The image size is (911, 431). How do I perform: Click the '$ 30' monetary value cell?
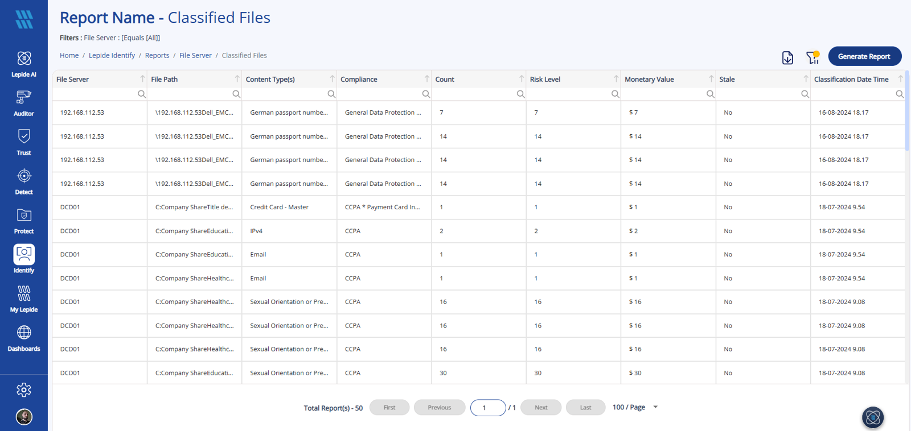tap(668, 373)
